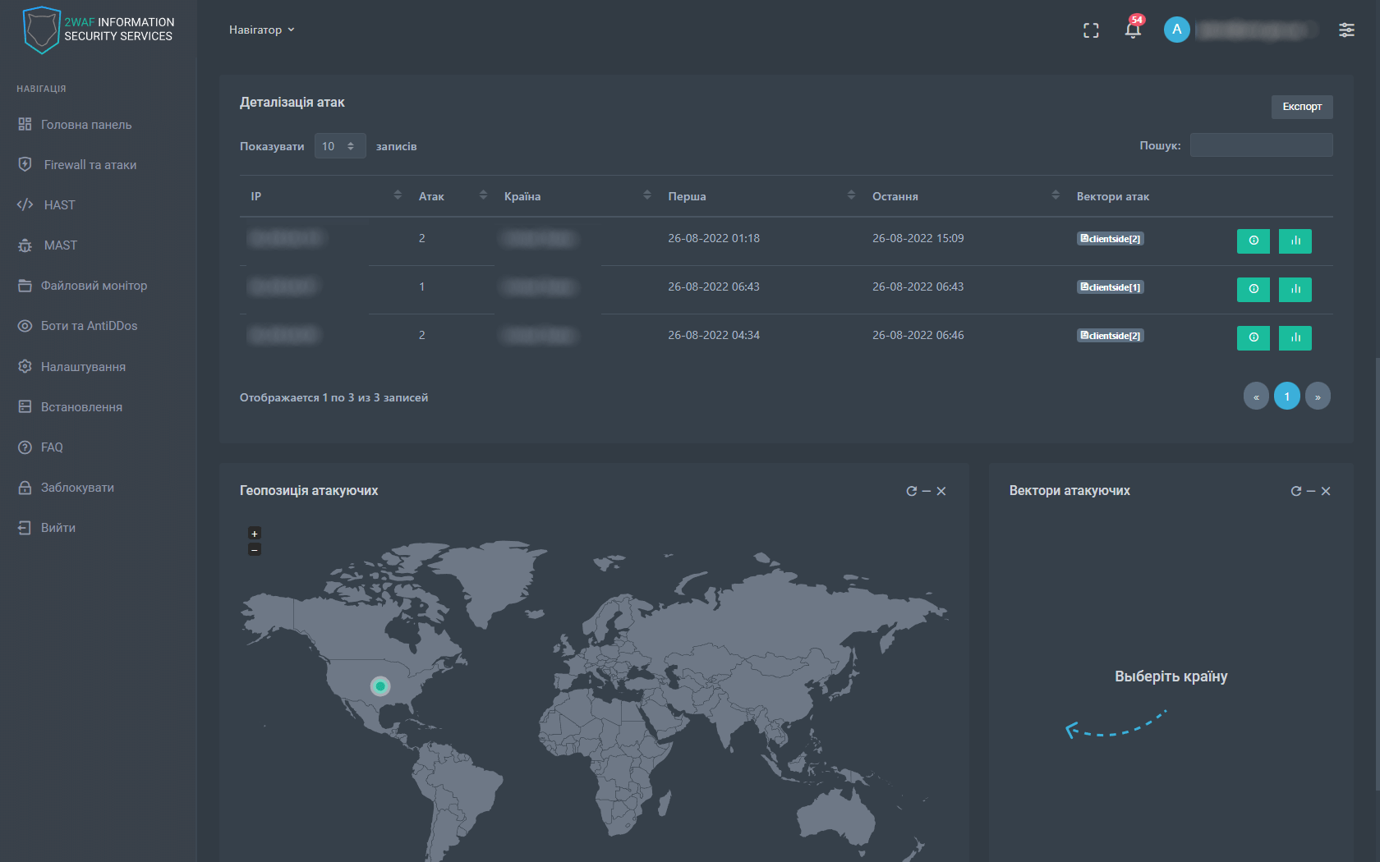Select the HAST section in the sidebar
The width and height of the screenshot is (1380, 862).
[x=59, y=204]
